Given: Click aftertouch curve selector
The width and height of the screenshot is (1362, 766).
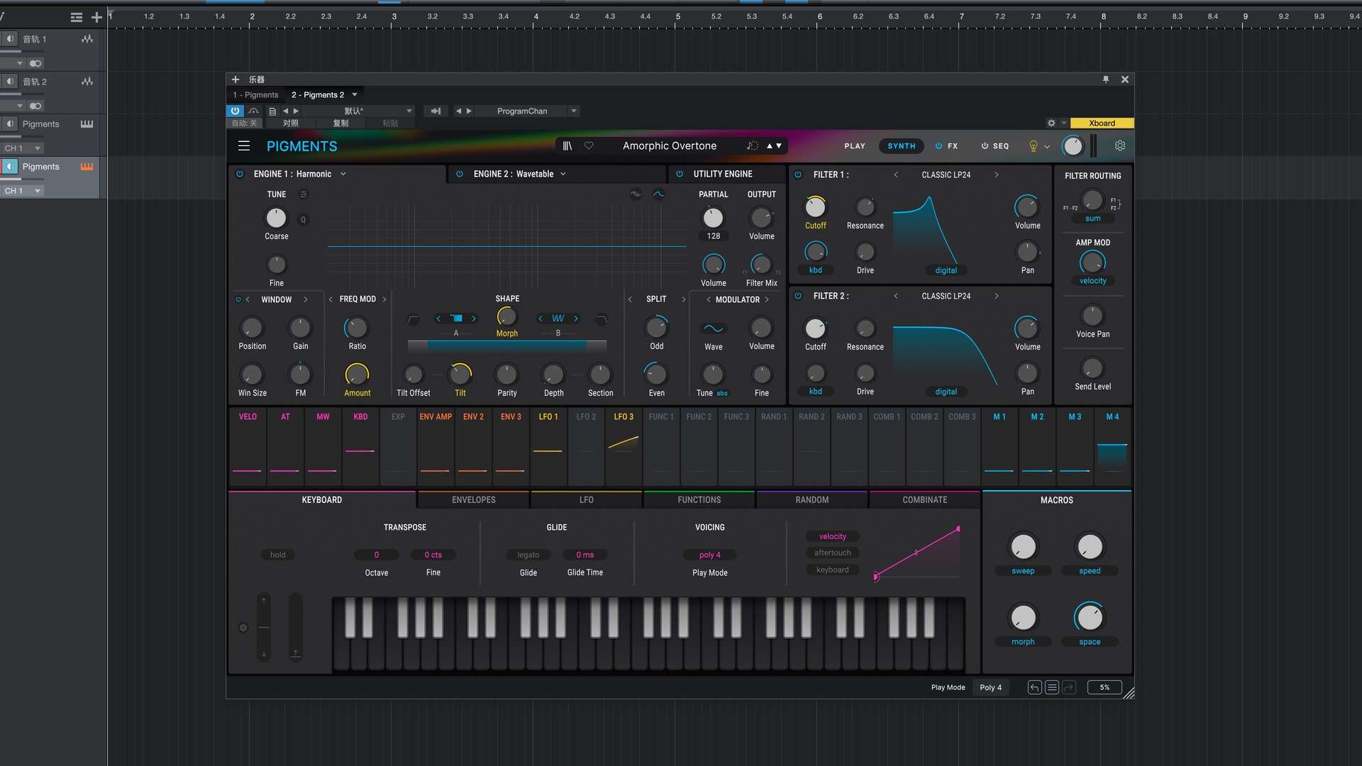Looking at the screenshot, I should pos(833,553).
